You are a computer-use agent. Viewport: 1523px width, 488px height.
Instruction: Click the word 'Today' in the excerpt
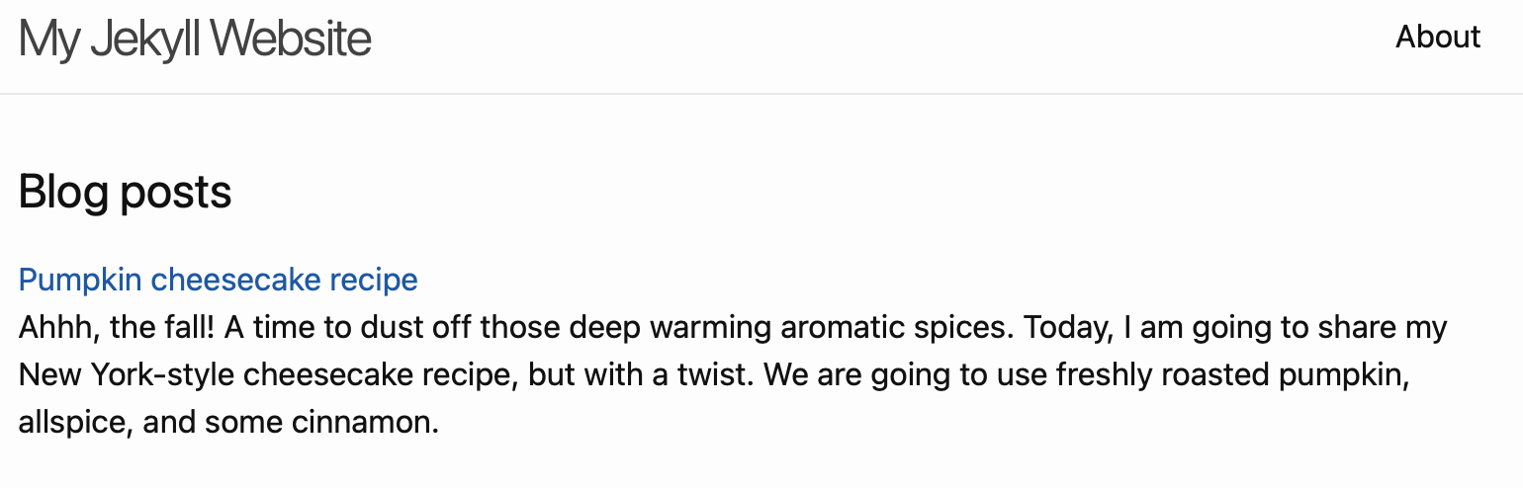pos(1066,328)
